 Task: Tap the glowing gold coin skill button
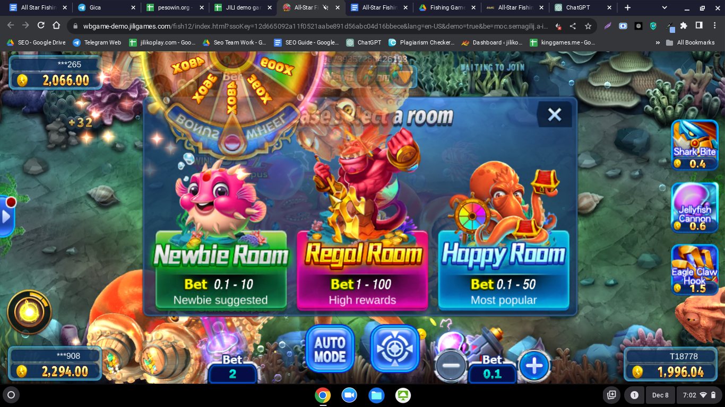pos(29,312)
